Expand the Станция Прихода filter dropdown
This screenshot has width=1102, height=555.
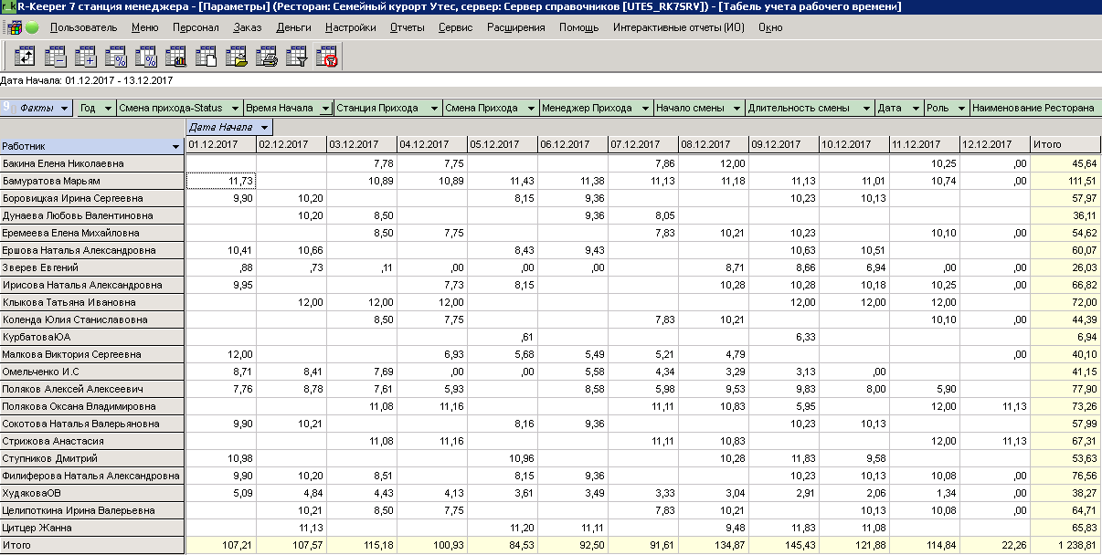[x=434, y=108]
